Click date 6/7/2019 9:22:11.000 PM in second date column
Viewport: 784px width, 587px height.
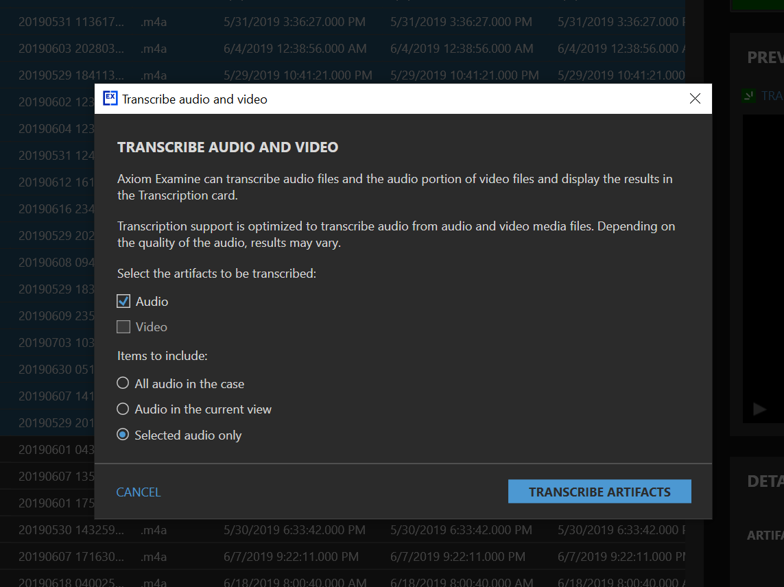[458, 557]
